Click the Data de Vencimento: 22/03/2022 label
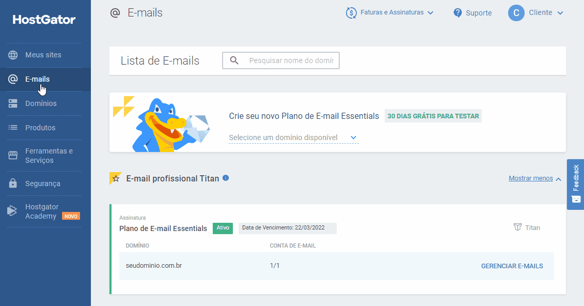Screen dimensions: 584x306 coord(288,228)
